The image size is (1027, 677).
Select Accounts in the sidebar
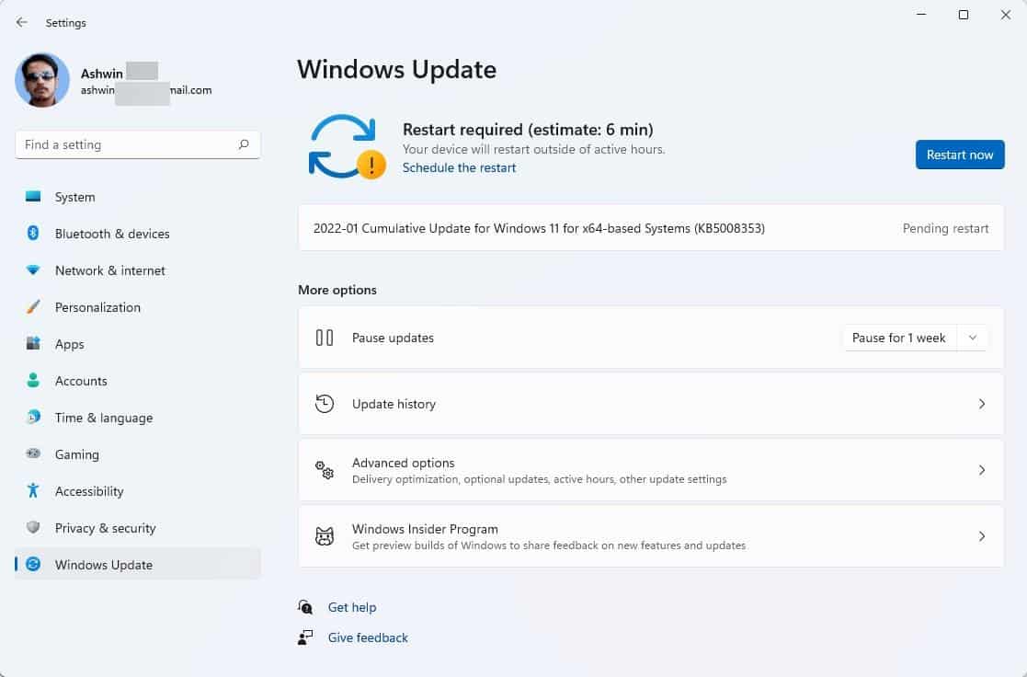81,380
